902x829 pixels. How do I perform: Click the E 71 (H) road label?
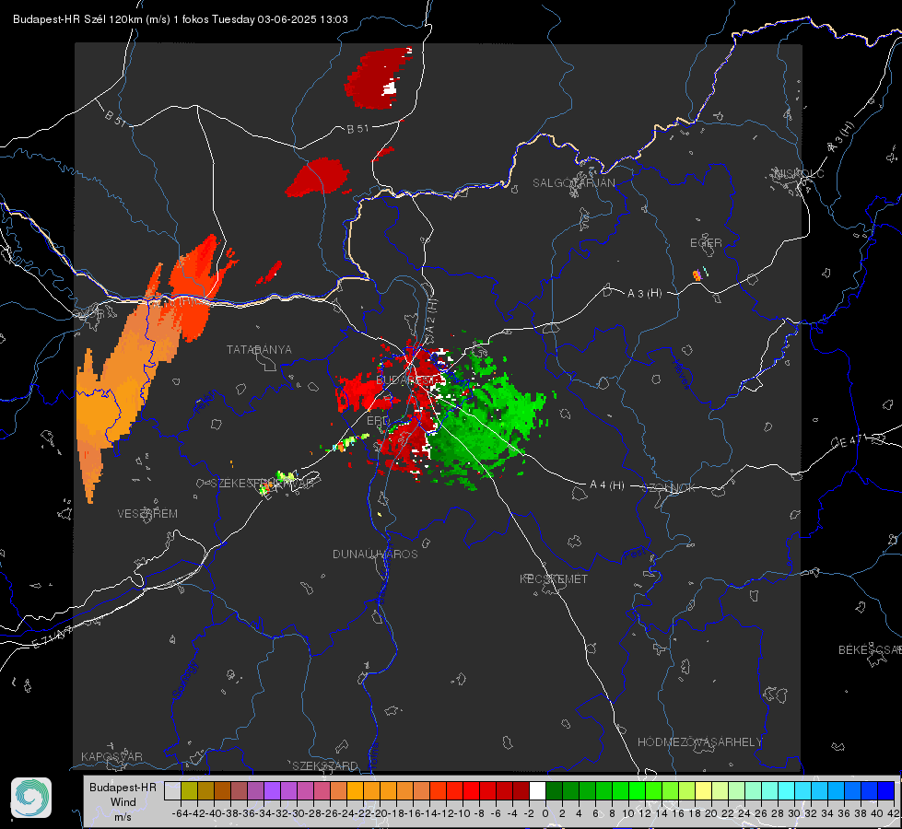pos(53,636)
